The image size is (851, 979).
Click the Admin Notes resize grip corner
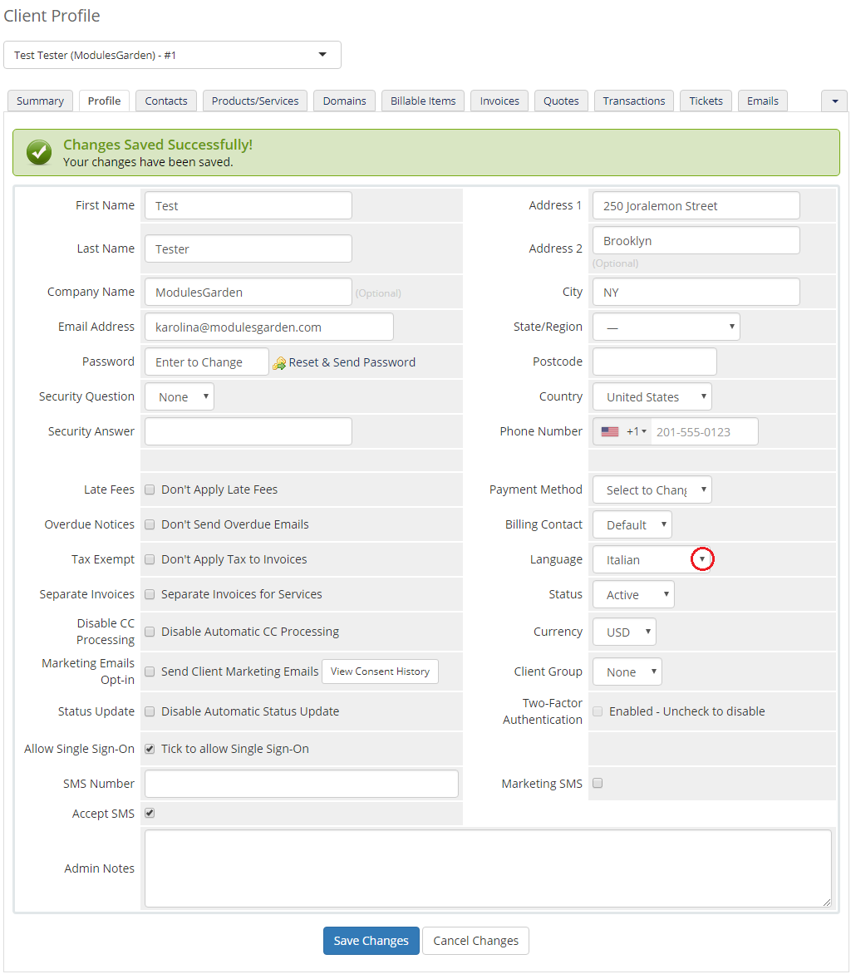pyautogui.click(x=827, y=903)
